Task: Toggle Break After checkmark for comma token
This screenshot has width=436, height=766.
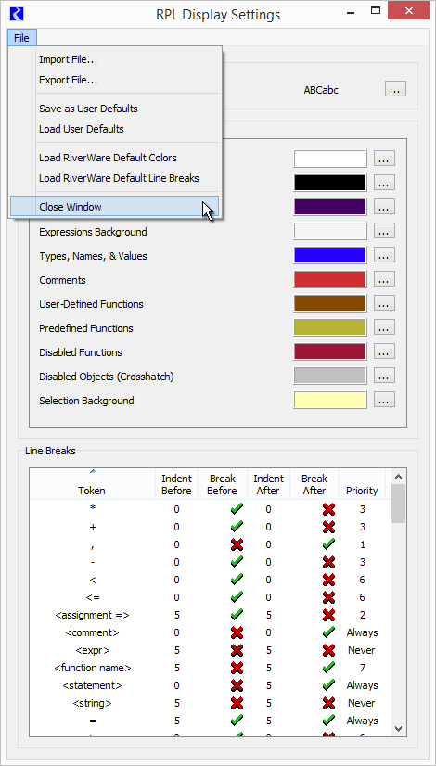Action: [329, 544]
